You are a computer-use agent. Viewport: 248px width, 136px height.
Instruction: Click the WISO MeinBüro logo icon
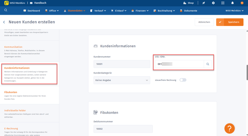click(x=7, y=3)
